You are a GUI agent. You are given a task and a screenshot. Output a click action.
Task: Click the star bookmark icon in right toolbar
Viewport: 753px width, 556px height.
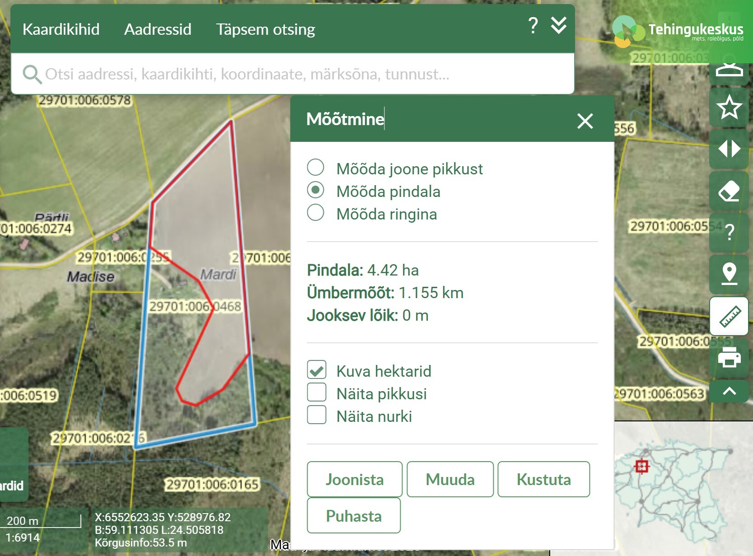[x=729, y=107]
